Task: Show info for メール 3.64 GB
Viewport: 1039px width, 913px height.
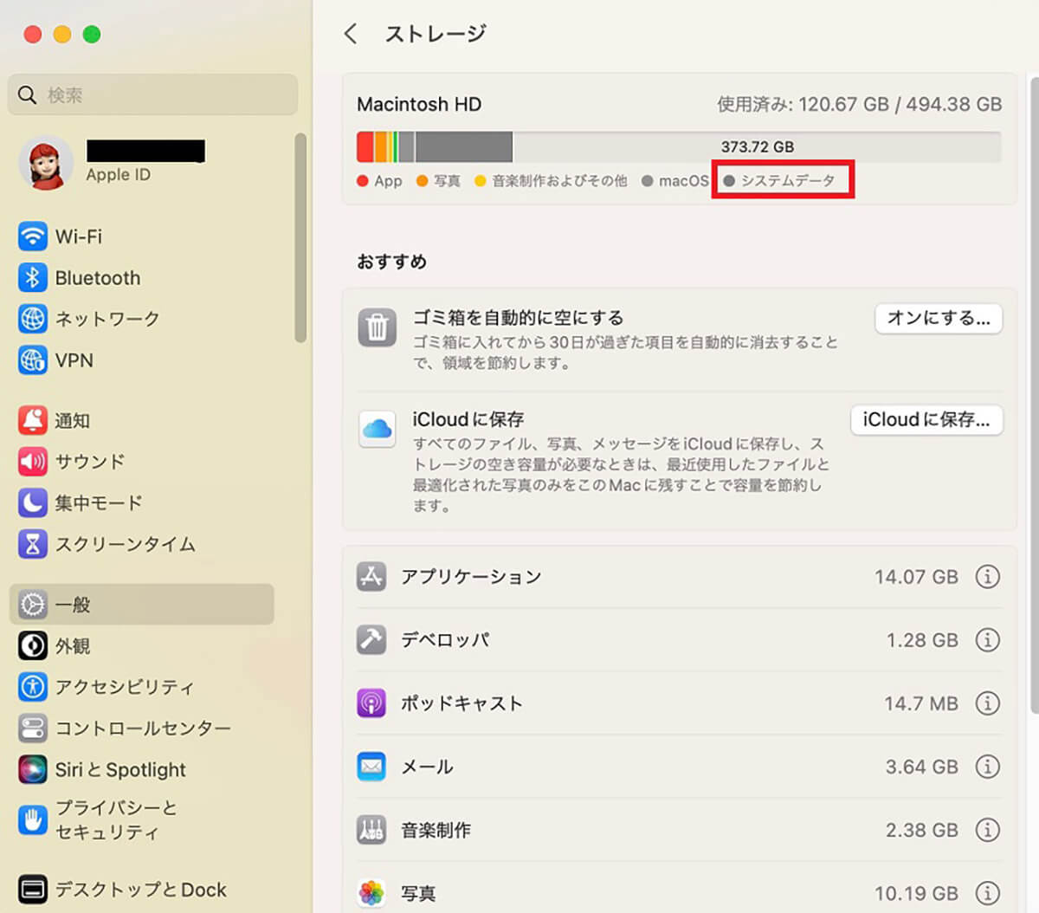Action: click(x=987, y=766)
